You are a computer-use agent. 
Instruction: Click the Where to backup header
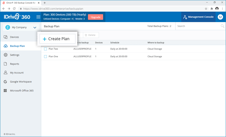pyautogui.click(x=156, y=42)
